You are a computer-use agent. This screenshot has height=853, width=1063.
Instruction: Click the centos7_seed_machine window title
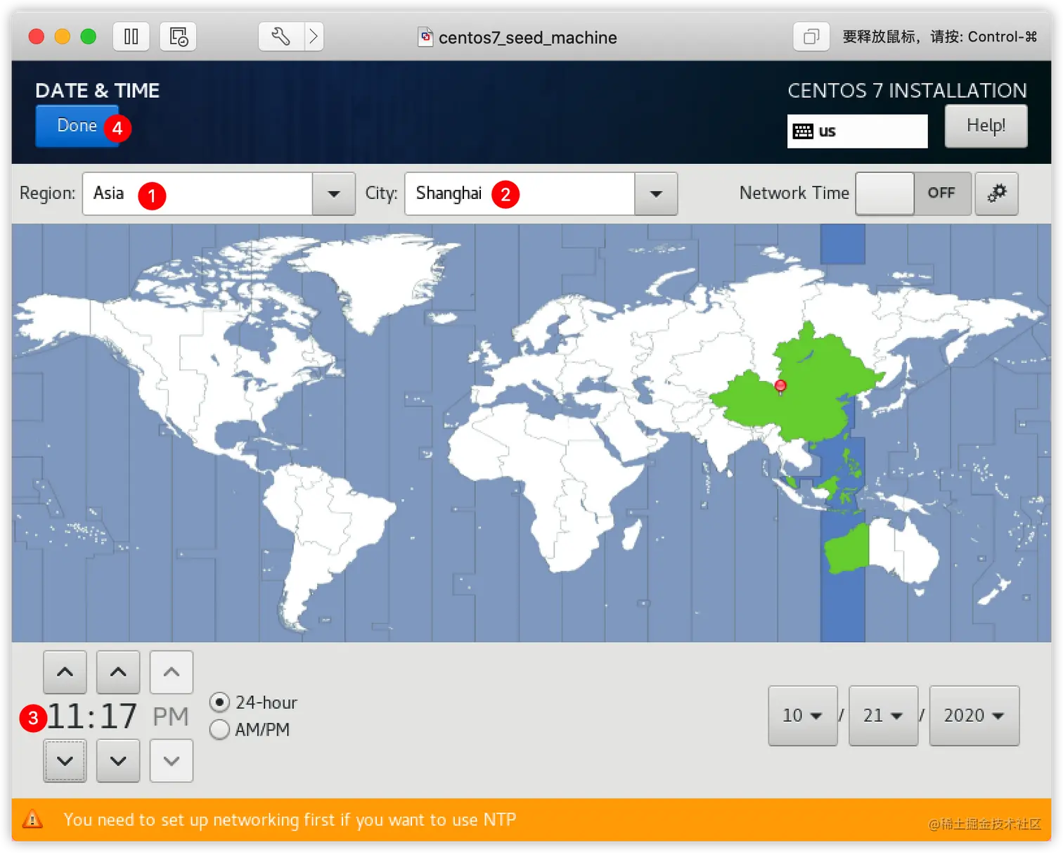tap(528, 37)
